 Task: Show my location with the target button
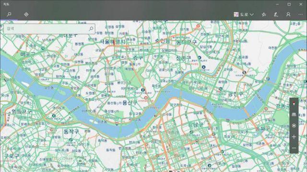pyautogui.click(x=294, y=126)
